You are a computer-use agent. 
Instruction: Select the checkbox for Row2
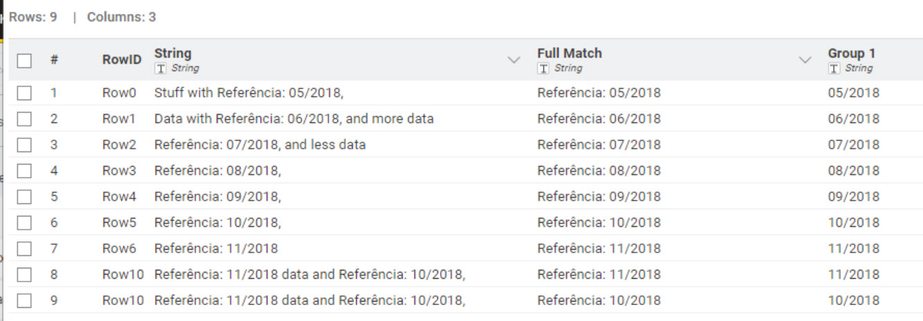click(24, 145)
